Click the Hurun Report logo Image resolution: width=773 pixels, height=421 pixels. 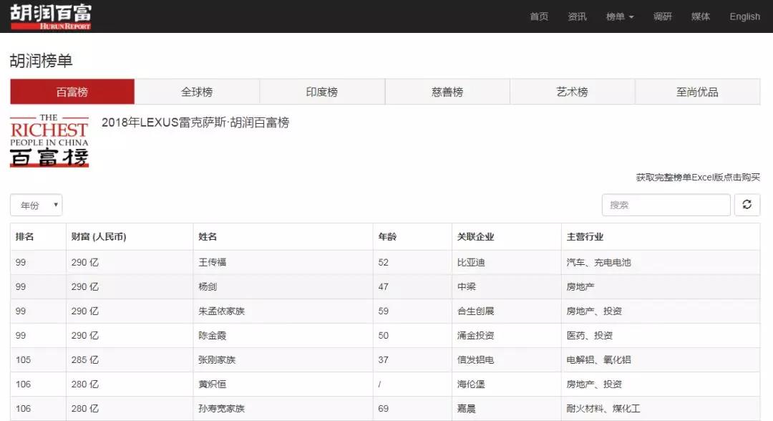[x=51, y=16]
